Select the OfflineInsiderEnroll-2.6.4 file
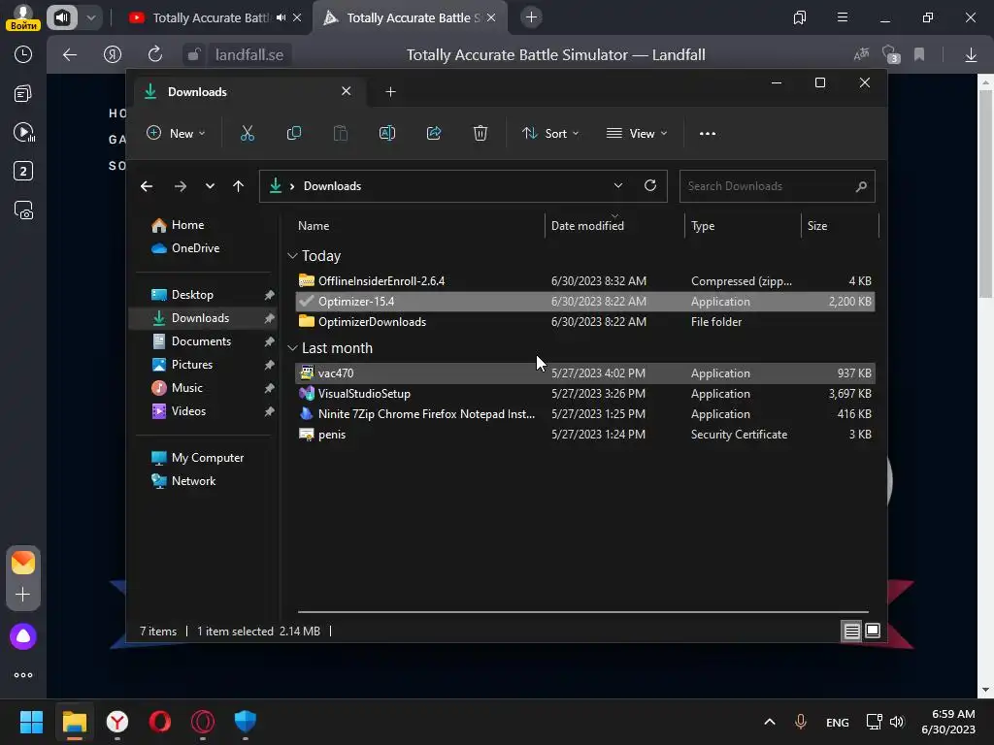 point(584,280)
